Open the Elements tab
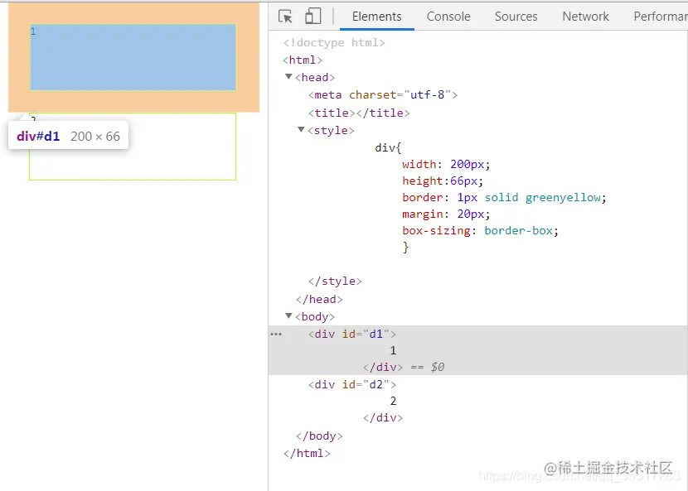The height and width of the screenshot is (491, 688). pos(377,17)
